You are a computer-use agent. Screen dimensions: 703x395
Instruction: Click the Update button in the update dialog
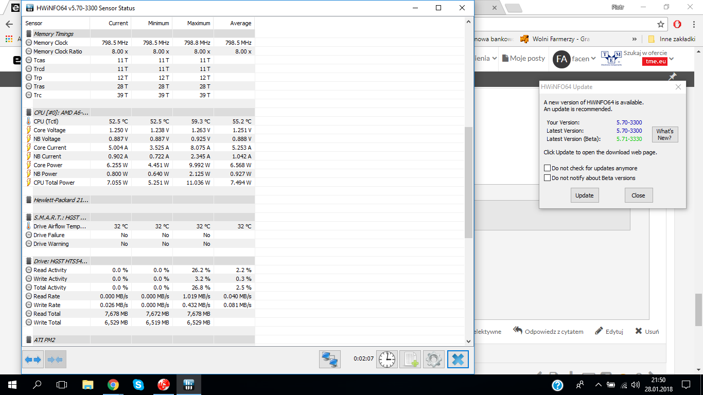[x=585, y=195]
